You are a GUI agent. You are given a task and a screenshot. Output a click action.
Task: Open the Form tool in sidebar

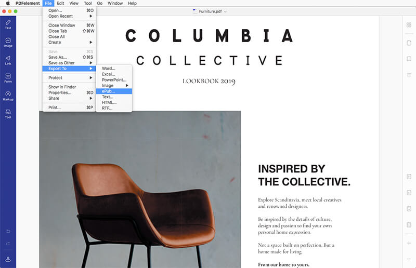click(8, 78)
